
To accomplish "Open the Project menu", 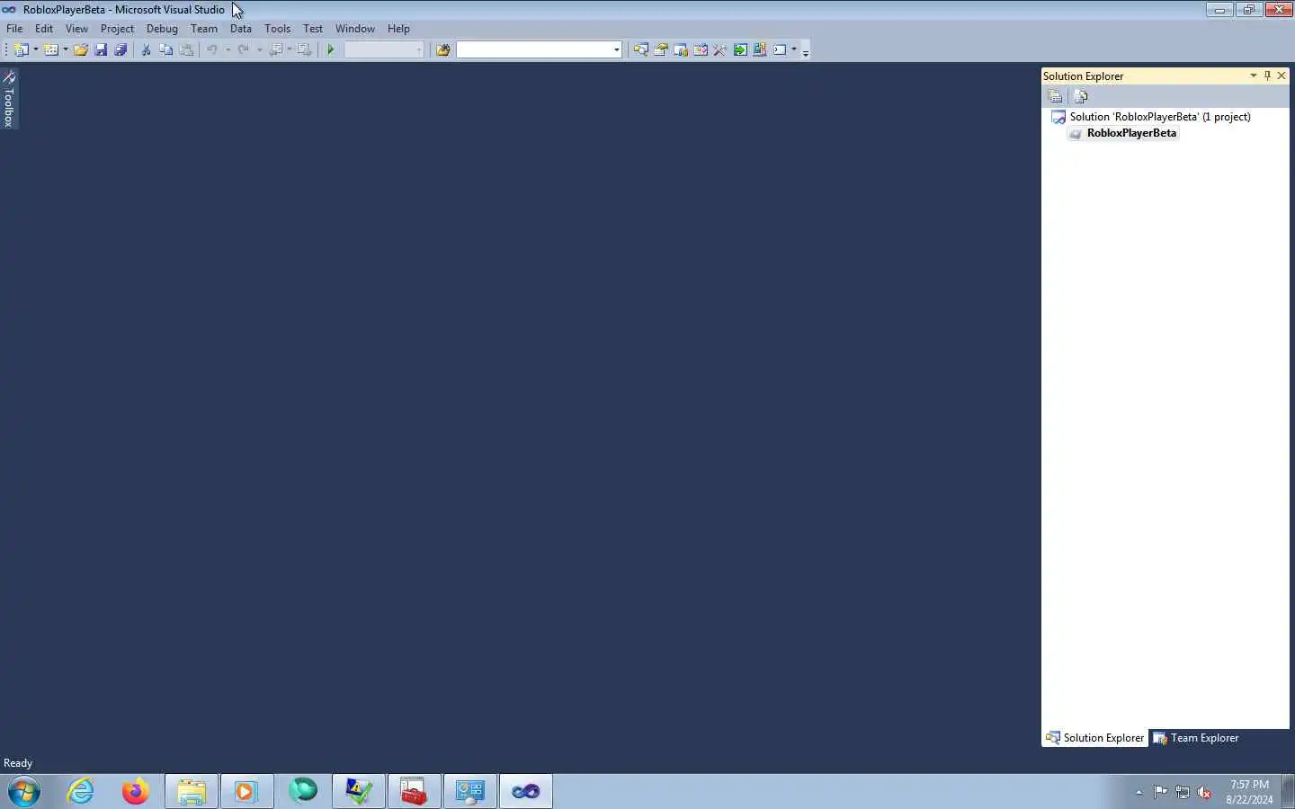I will [117, 29].
